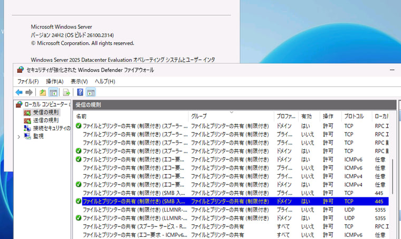Click the 送信の規則 tree icon
401x239 pixels.
(x=27, y=120)
